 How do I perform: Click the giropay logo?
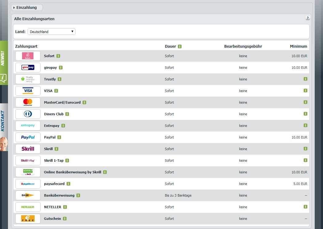[28, 68]
